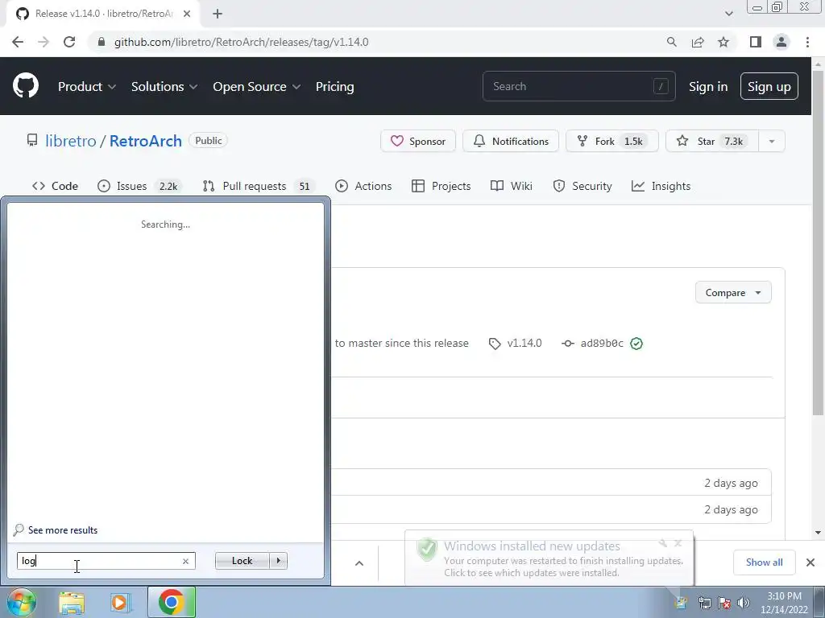Expand the download item chevron
The image size is (825, 618).
pos(359,562)
